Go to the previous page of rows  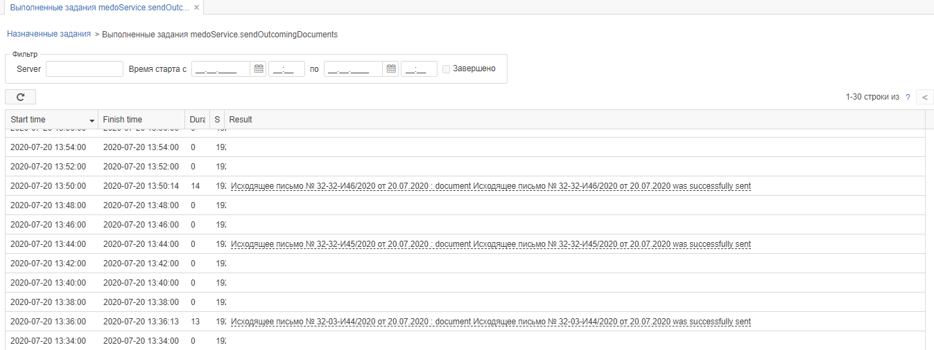925,98
